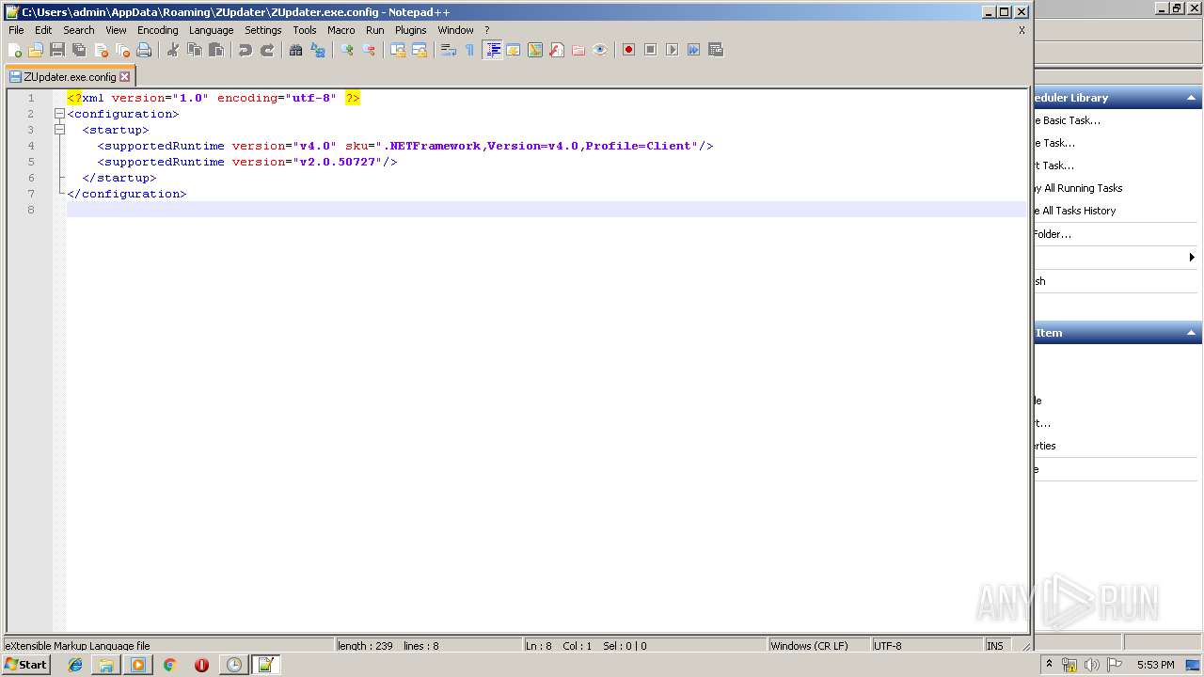
Task: Start macro recording with red dot
Action: coord(629,50)
